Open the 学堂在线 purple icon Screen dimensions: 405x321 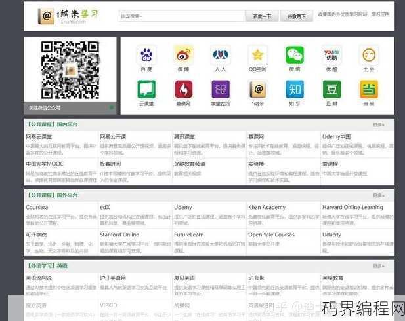tap(221, 89)
